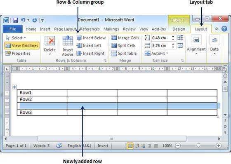Switch to Print Layout view button
This screenshot has width=231, height=164.
point(130,146)
